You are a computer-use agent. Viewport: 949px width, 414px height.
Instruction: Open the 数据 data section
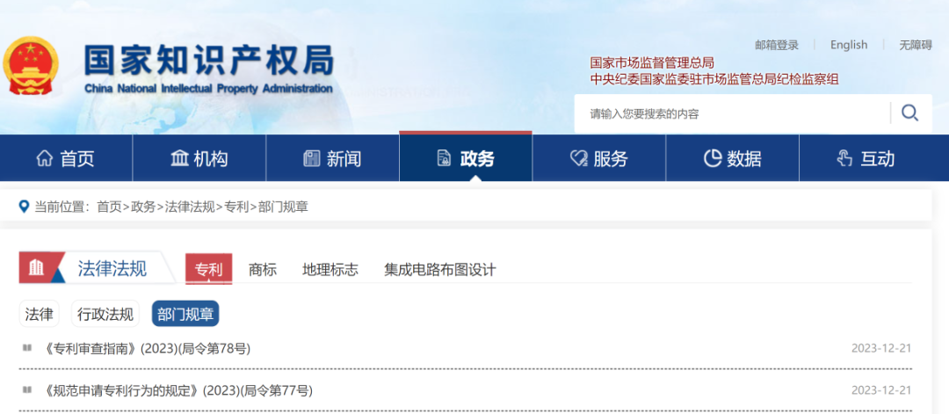point(732,158)
